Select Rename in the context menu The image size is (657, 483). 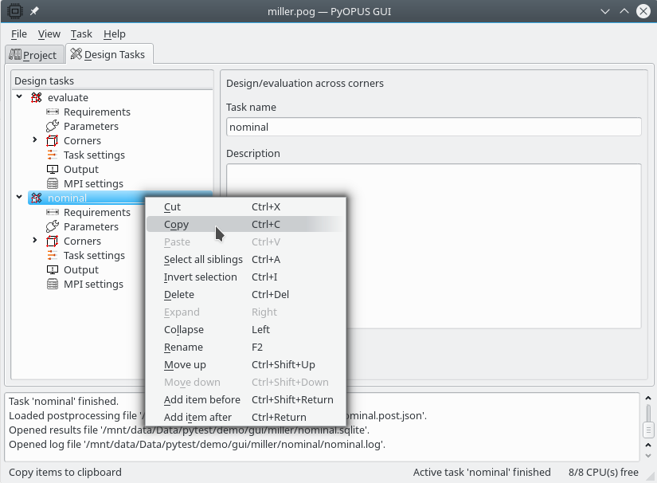tap(183, 348)
